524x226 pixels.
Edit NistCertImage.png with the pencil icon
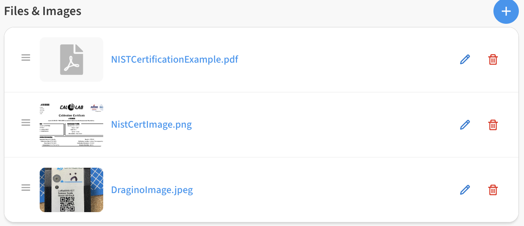pyautogui.click(x=465, y=125)
